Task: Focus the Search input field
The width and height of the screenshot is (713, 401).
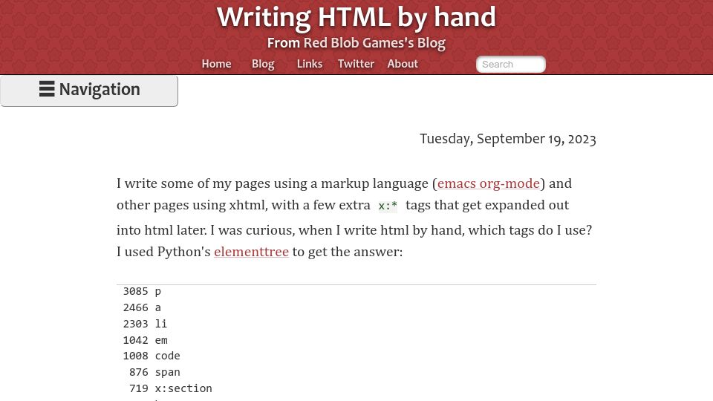Action: point(511,64)
